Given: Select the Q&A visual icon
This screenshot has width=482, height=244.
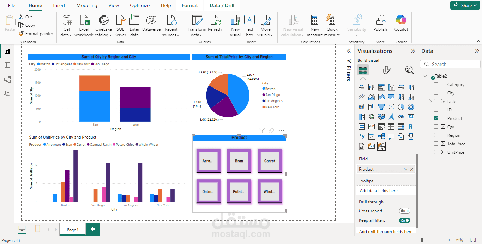Looking at the screenshot, I should [x=391, y=136].
